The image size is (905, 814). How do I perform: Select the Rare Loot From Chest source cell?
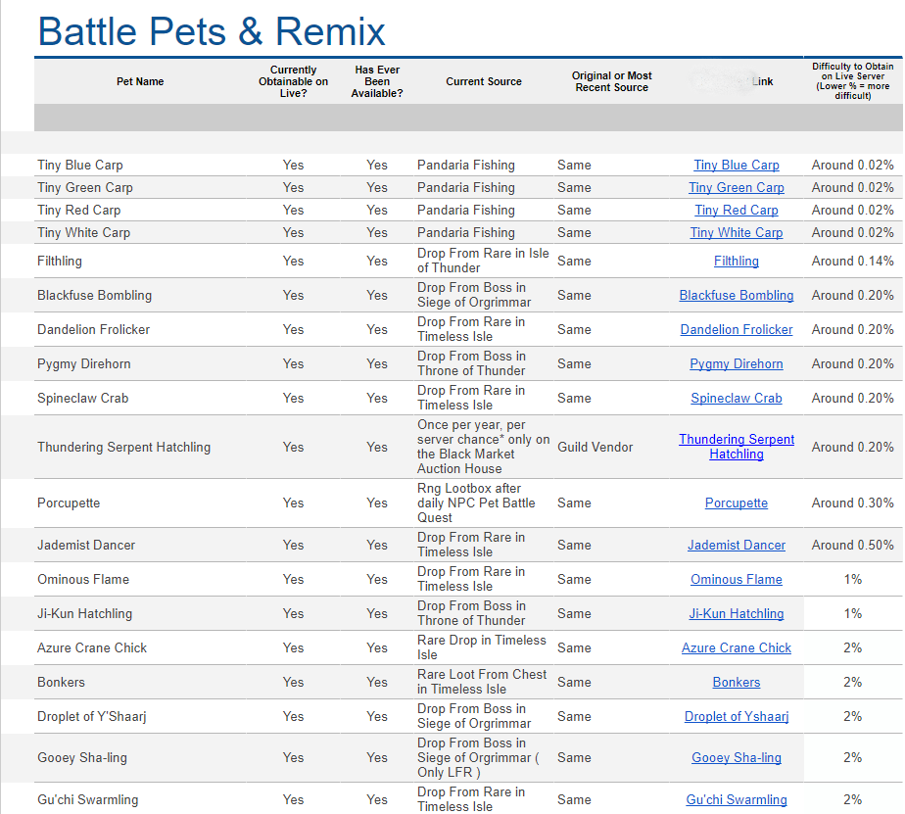coord(482,683)
